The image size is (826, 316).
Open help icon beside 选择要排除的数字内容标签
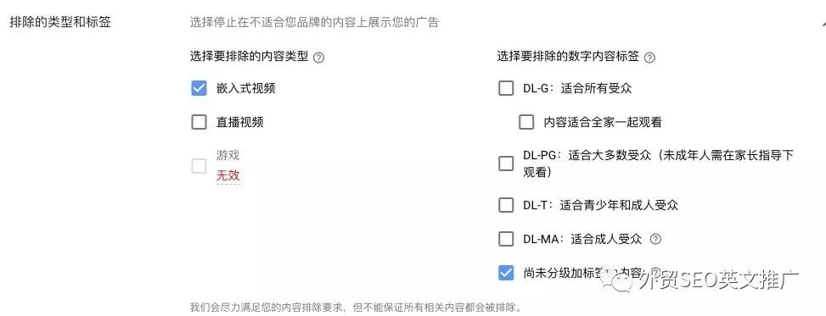tap(649, 58)
